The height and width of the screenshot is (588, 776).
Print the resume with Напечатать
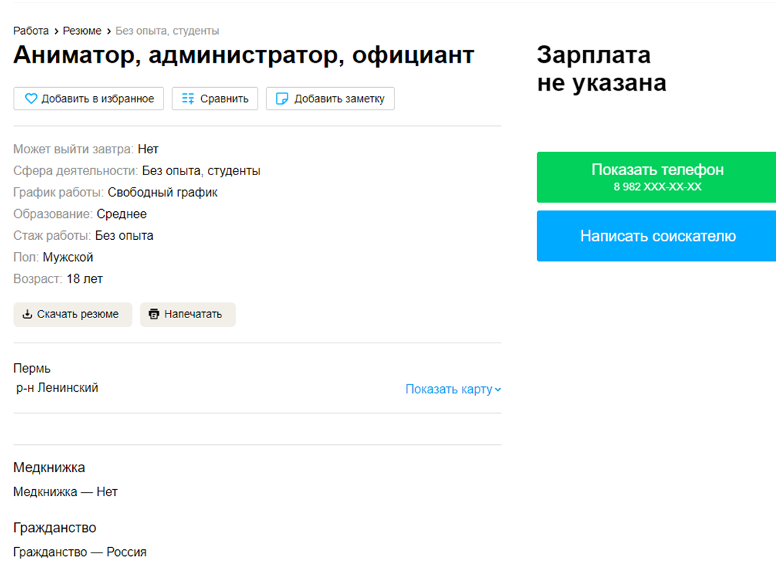(x=188, y=314)
